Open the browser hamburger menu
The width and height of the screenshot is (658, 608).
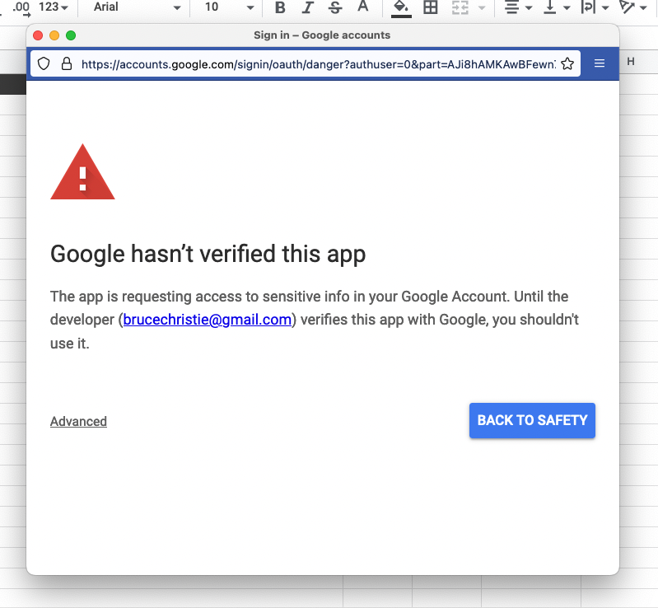pyautogui.click(x=600, y=63)
